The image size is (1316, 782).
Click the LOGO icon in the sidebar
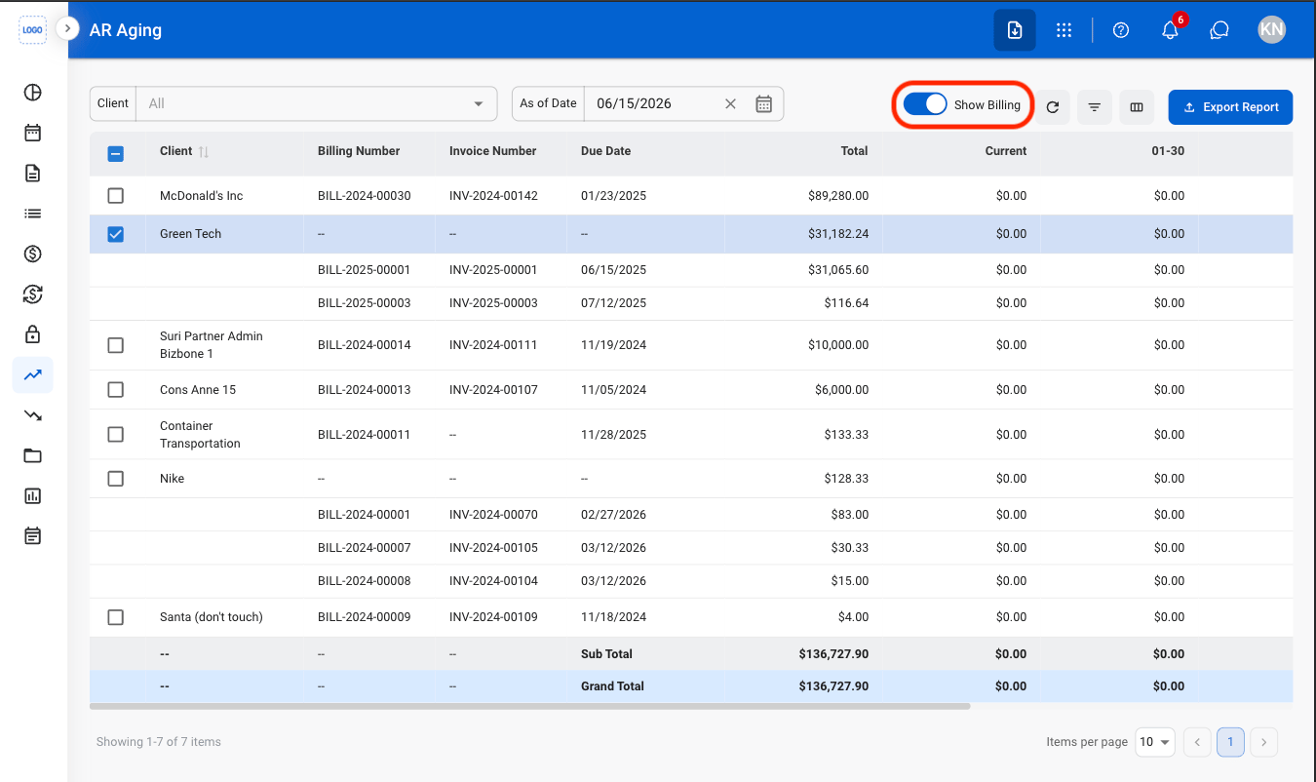click(32, 30)
